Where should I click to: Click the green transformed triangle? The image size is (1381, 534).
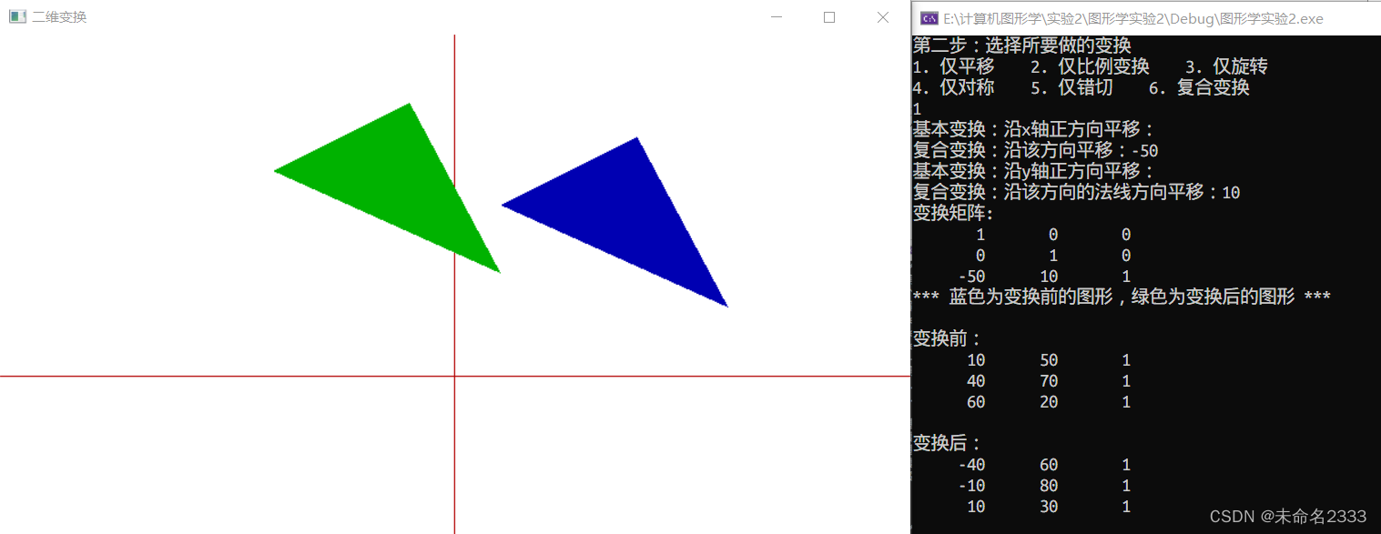(x=396, y=182)
